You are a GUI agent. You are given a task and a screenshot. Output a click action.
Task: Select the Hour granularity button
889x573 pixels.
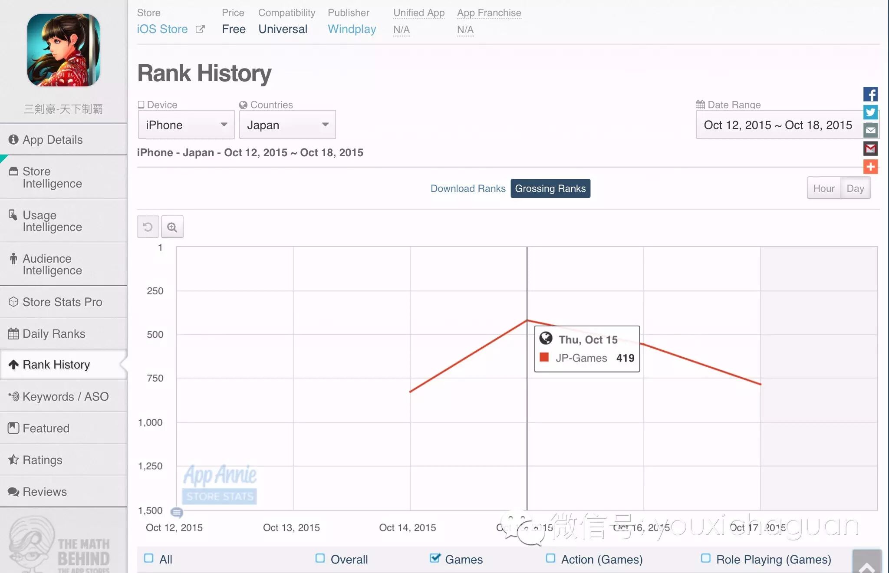point(823,188)
